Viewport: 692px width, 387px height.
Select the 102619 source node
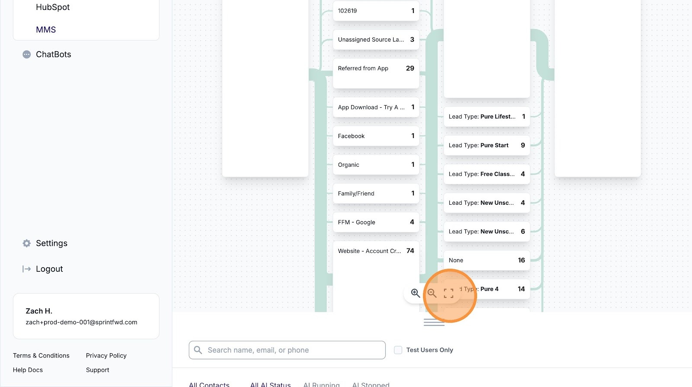coord(376,11)
